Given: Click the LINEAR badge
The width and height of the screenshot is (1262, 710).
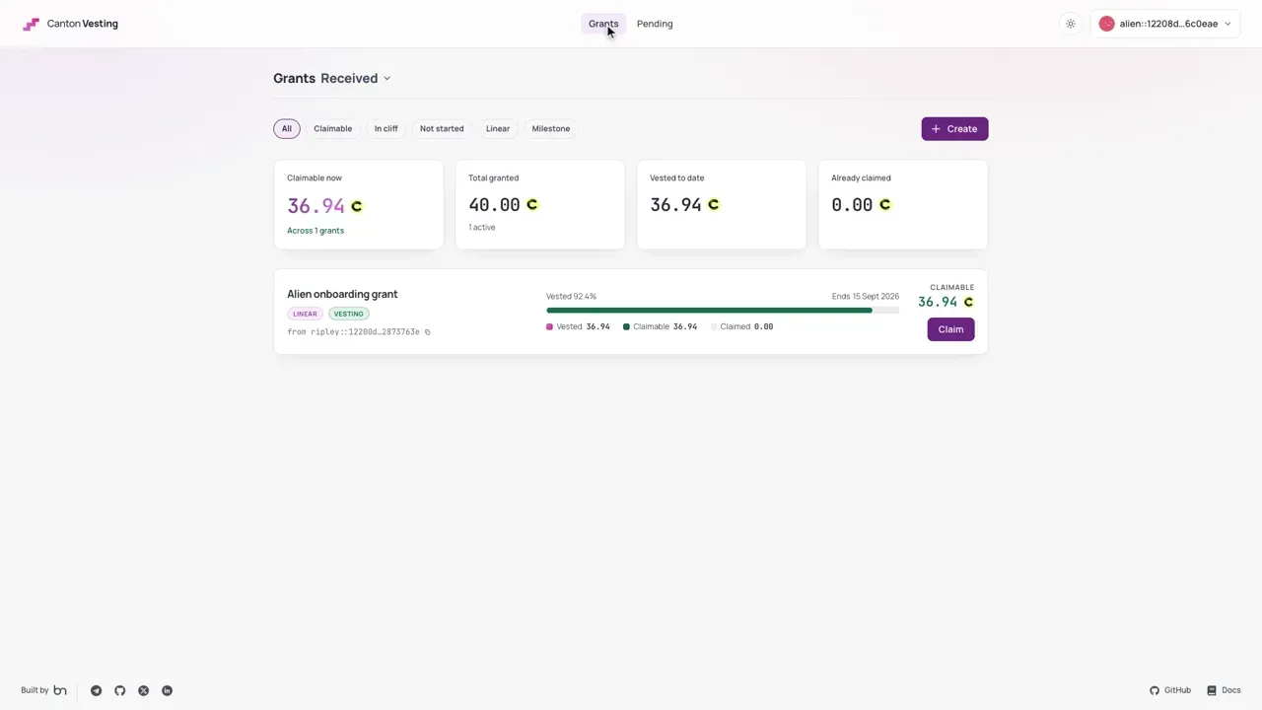Looking at the screenshot, I should (x=305, y=314).
